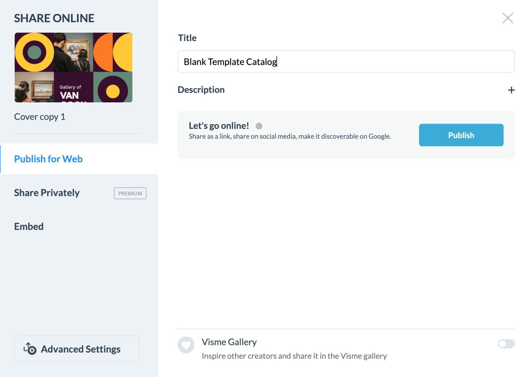Click the Visme Gallery label
The image size is (527, 377).
pyautogui.click(x=229, y=342)
